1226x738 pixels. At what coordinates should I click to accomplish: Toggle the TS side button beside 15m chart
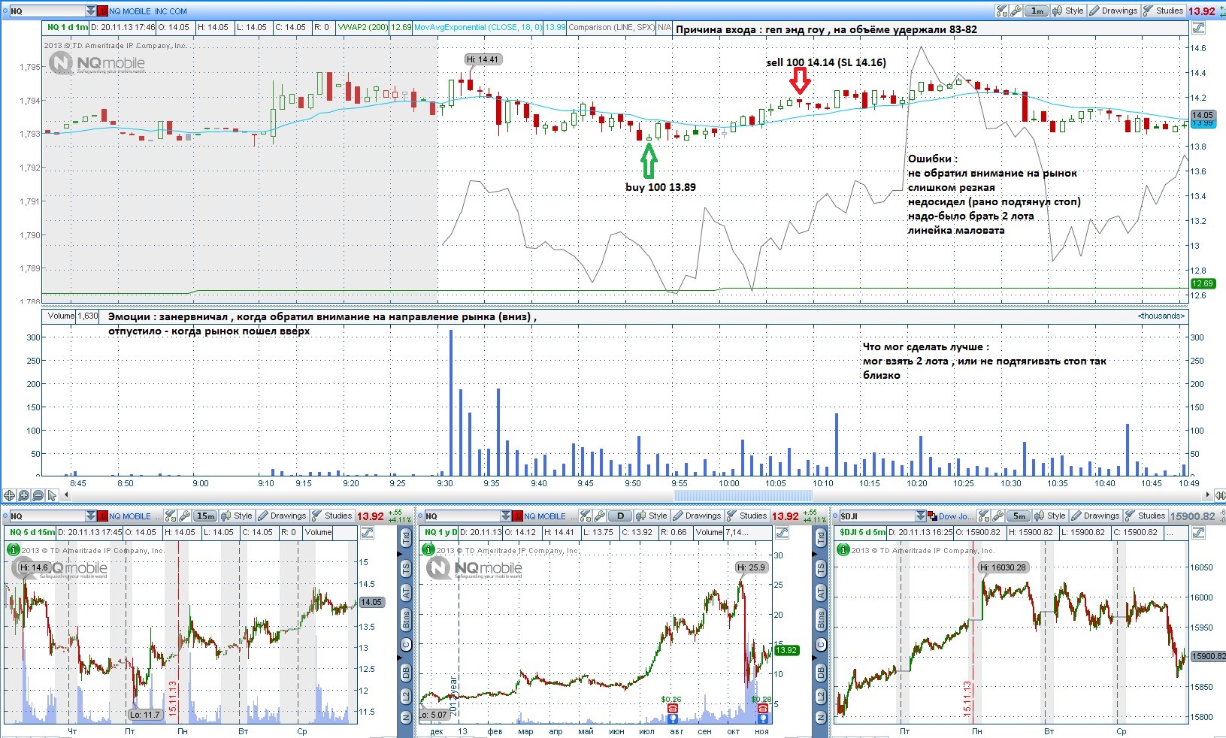coord(406,568)
